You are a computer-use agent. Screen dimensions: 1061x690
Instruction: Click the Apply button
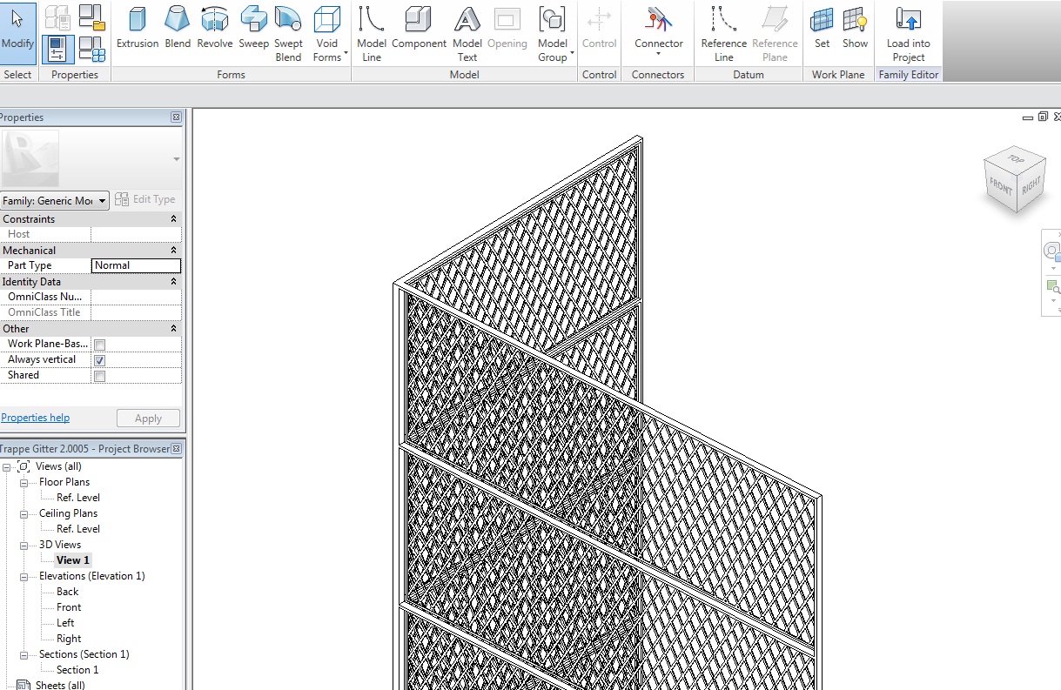pyautogui.click(x=148, y=419)
